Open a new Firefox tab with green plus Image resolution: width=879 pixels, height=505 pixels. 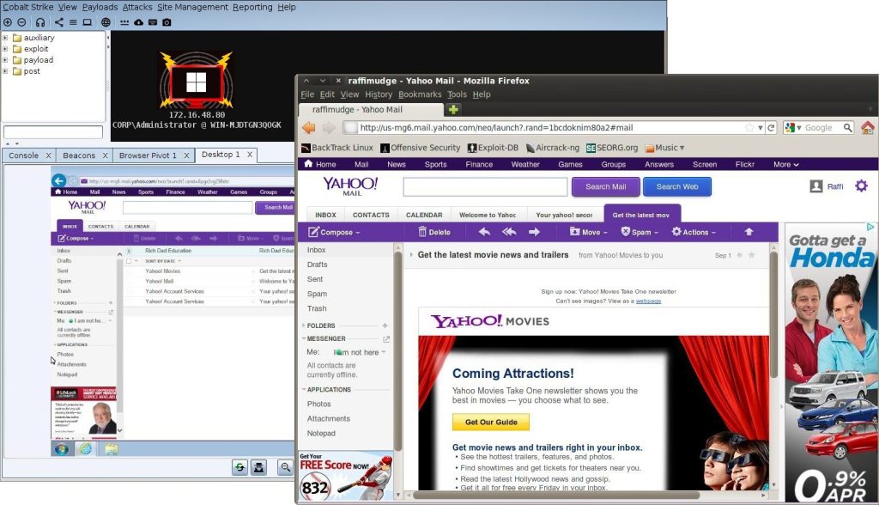[x=453, y=109]
